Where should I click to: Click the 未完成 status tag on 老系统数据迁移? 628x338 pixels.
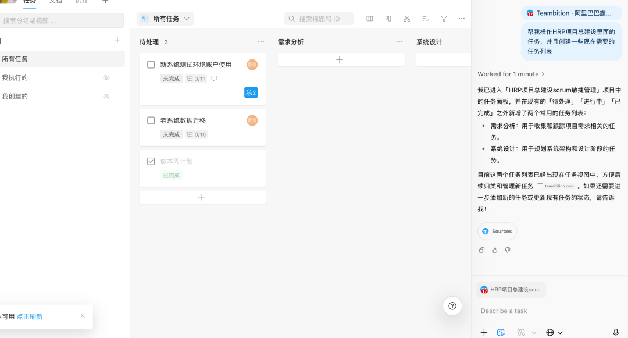[x=172, y=134]
